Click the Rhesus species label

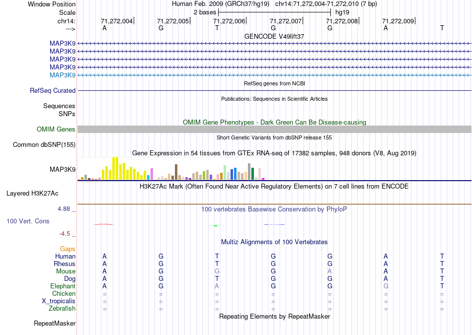(x=65, y=264)
